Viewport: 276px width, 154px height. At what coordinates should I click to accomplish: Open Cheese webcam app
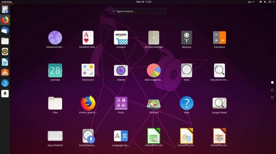coord(121,70)
